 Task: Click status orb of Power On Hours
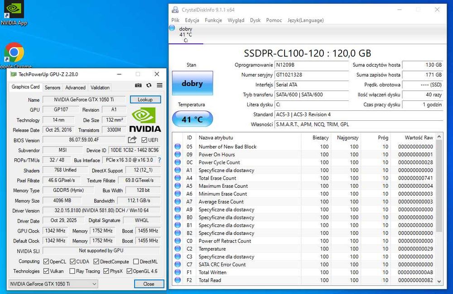tap(178, 154)
